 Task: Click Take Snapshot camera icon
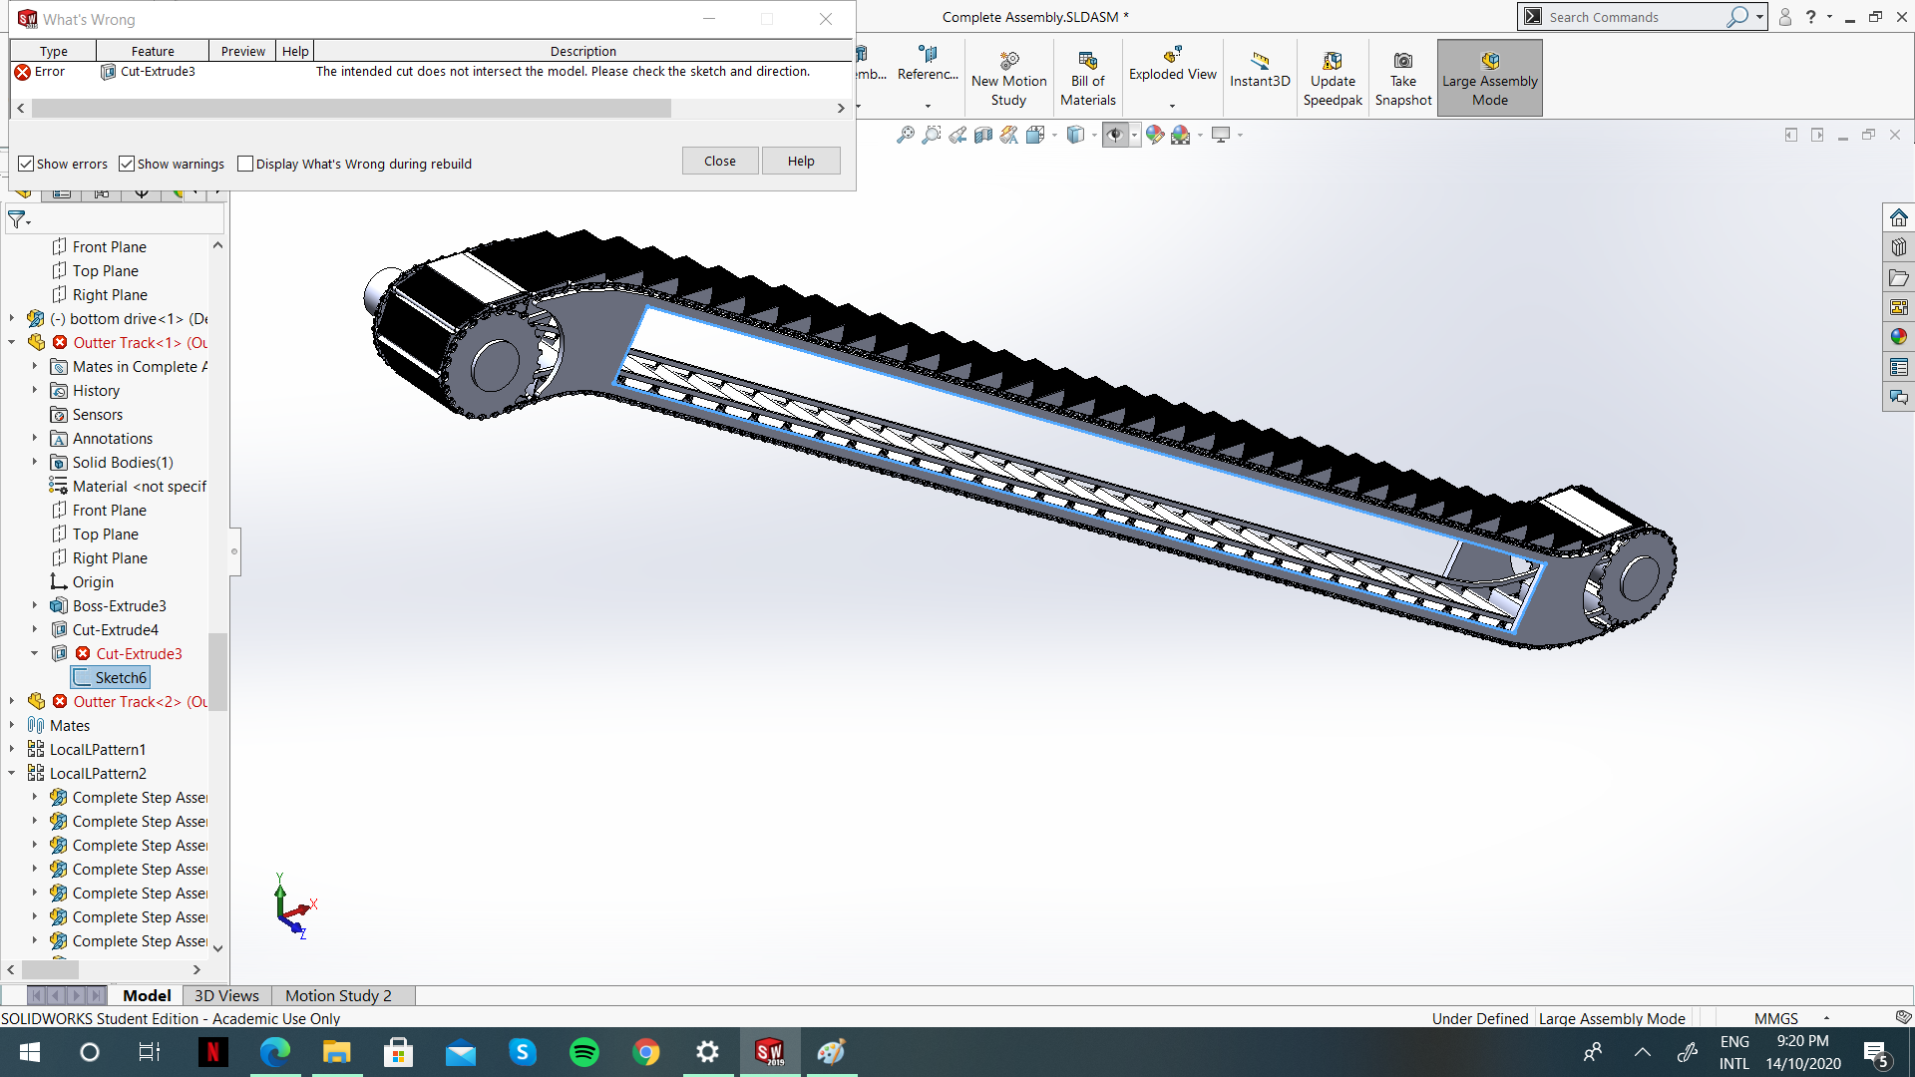(1402, 62)
